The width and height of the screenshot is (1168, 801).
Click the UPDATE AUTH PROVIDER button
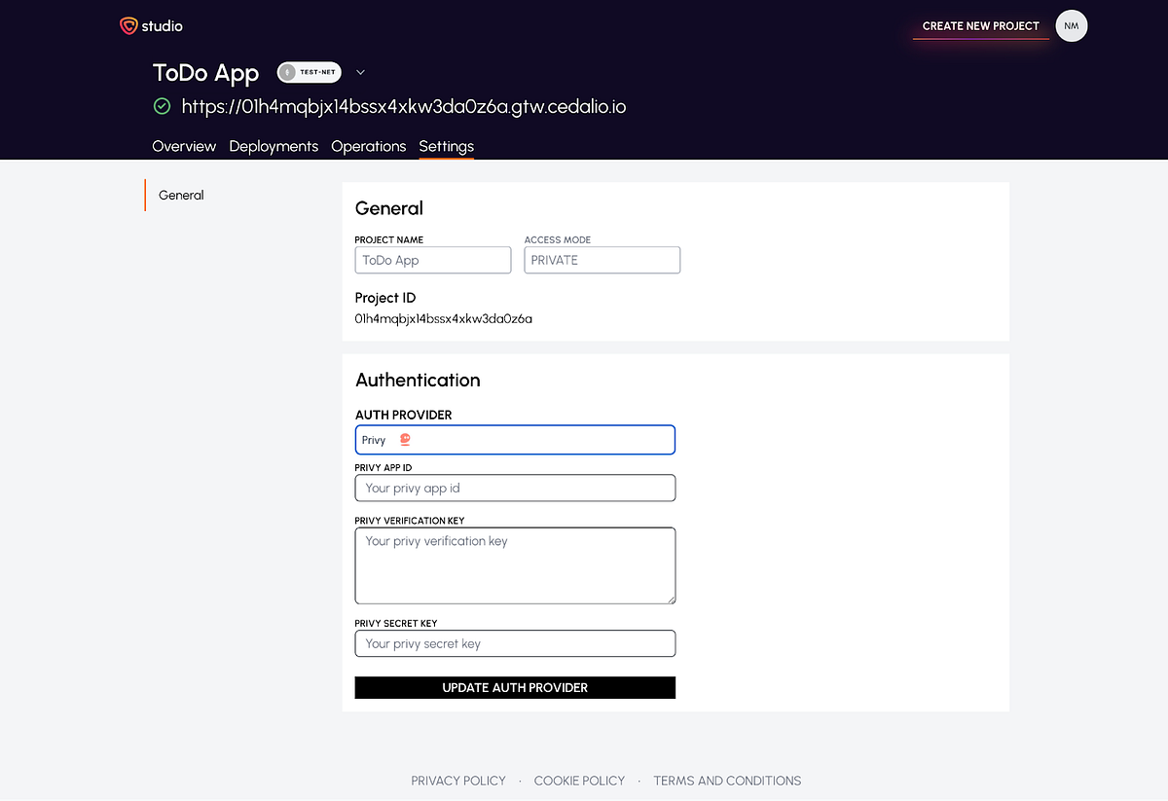pyautogui.click(x=515, y=687)
